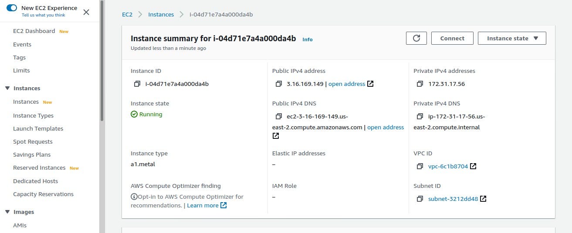Viewport: 572px width, 233px height.
Task: Copy the VPC ID vpc-6c1b8704
Action: (420, 166)
